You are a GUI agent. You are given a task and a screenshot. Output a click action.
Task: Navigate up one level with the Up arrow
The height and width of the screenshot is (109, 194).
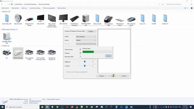[9, 4]
